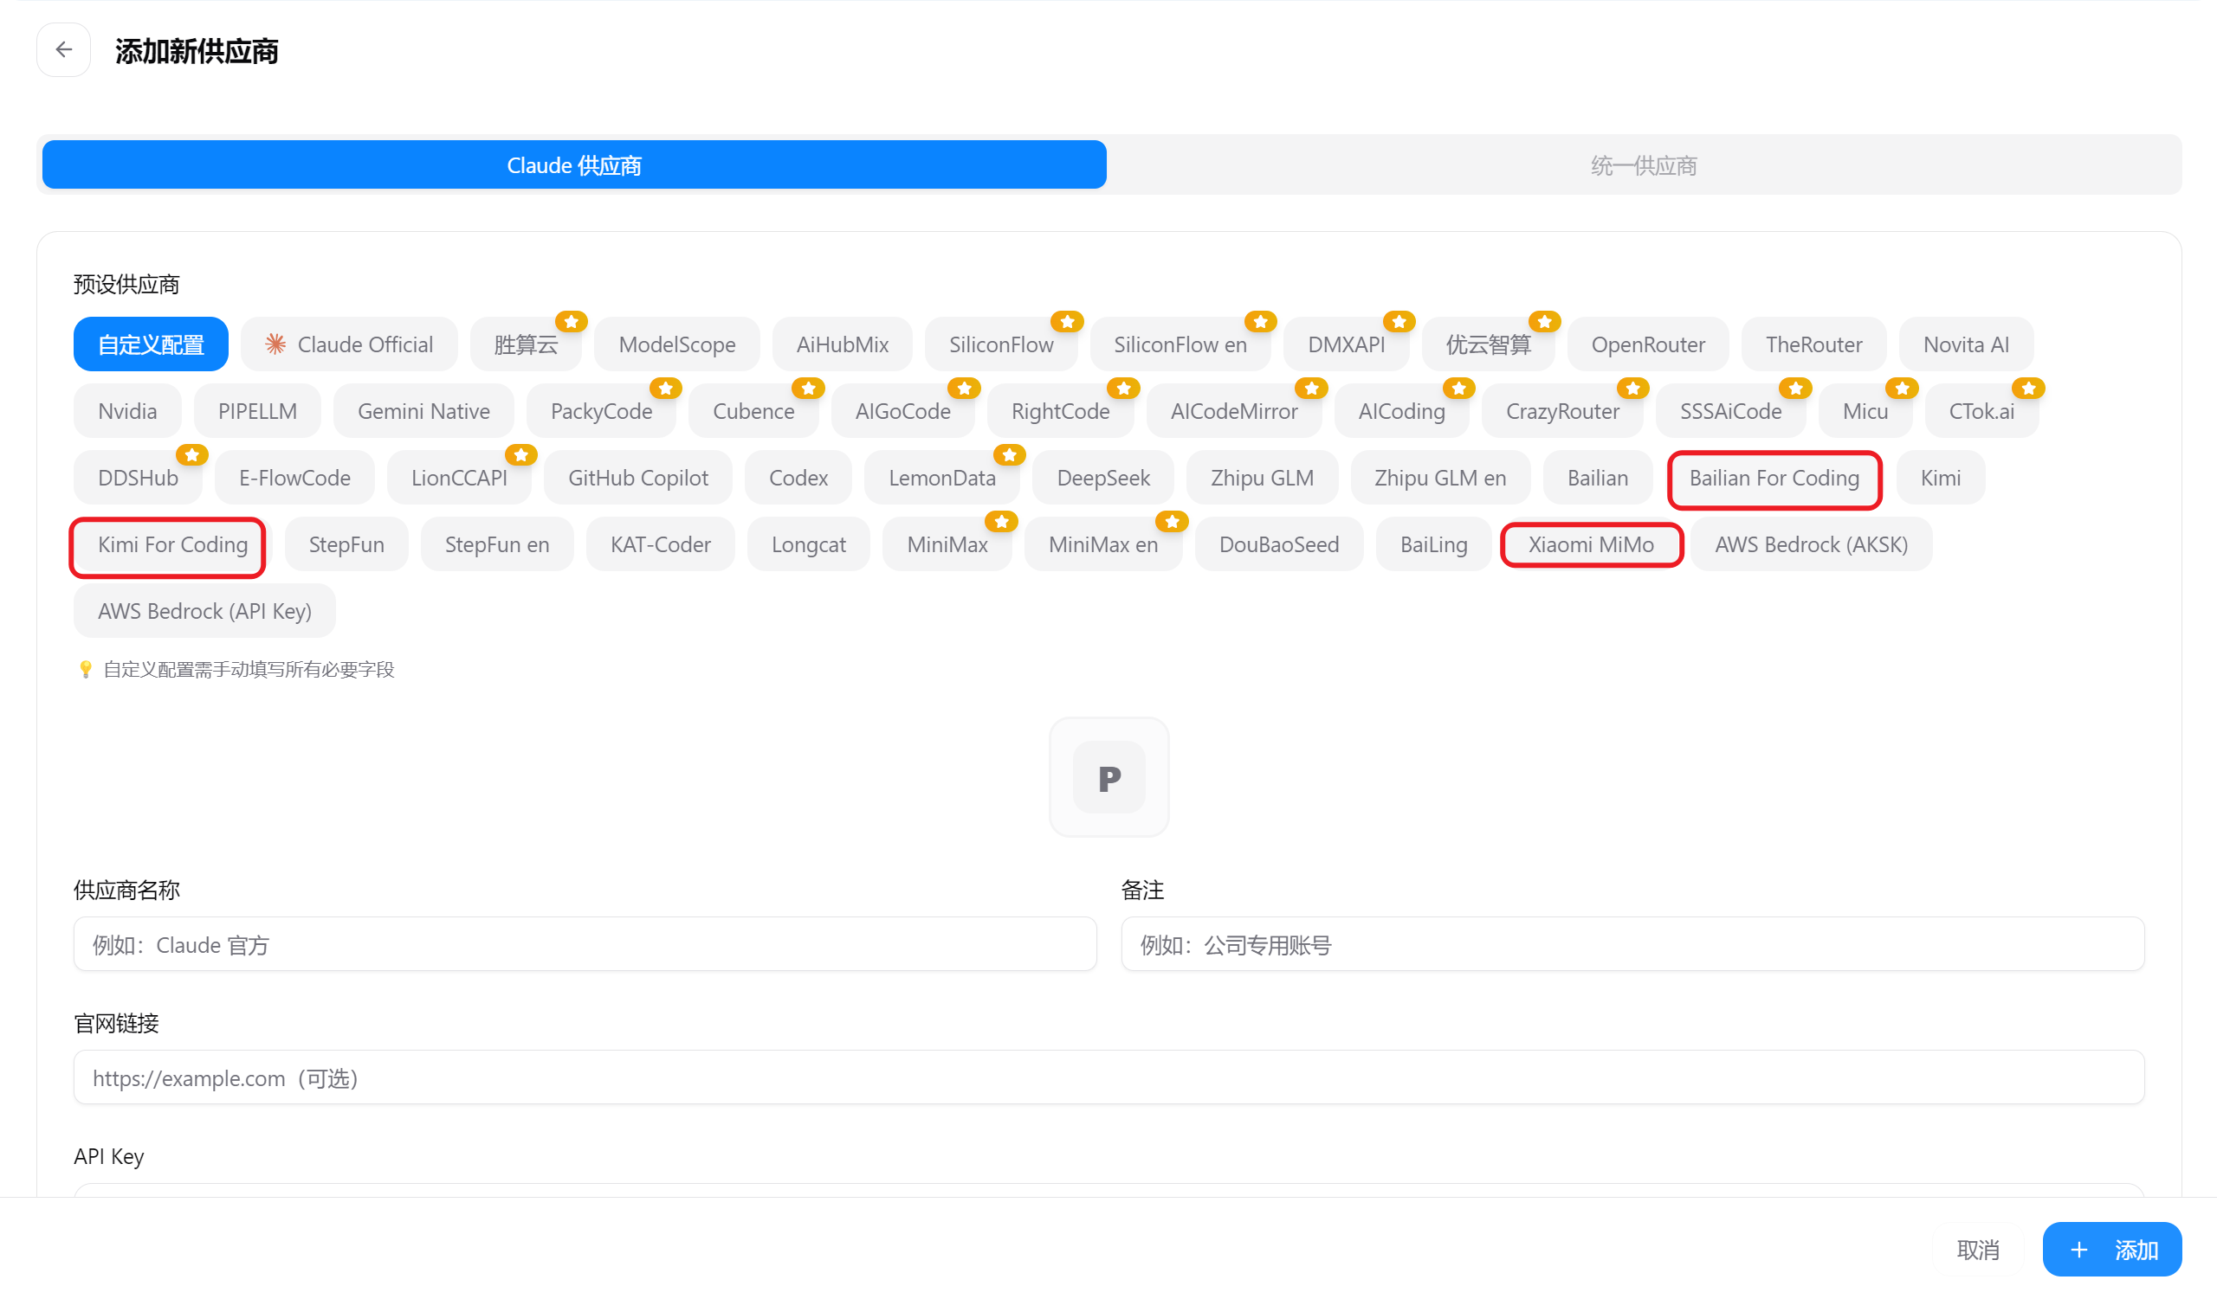Screen dimensions: 2217x1299
Task: Focus the 供应商名称 input field
Action: 585,944
